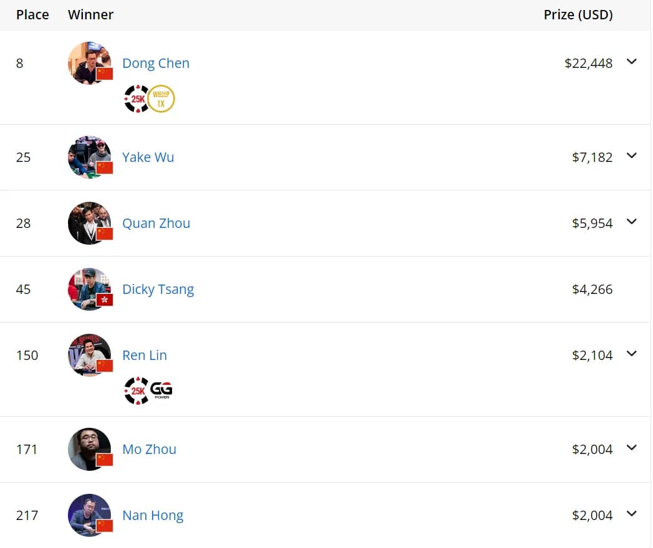Click the China flag on Yake Wu's avatar
The image size is (653, 548).
click(x=105, y=168)
